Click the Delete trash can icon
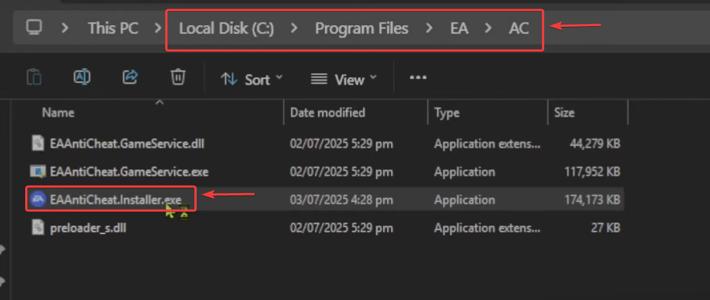Image resolution: width=710 pixels, height=300 pixels. tap(178, 77)
